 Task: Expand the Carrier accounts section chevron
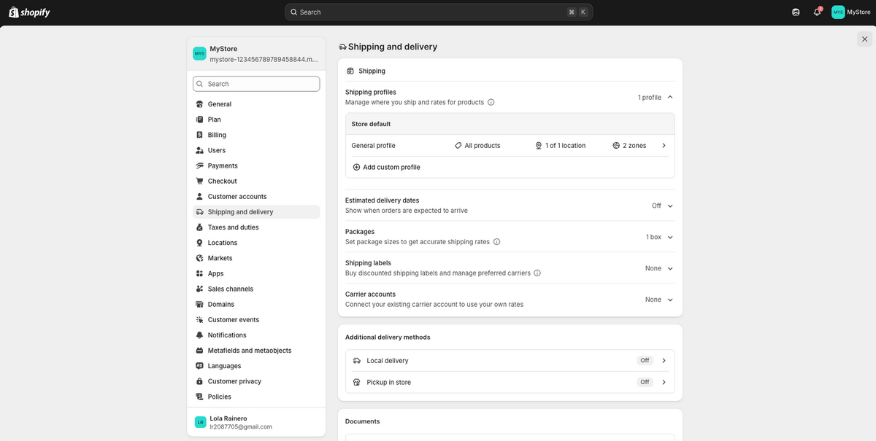pos(670,300)
